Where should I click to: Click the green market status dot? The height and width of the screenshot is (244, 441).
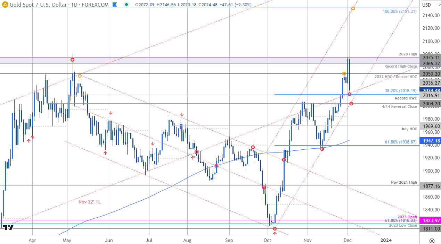[x=126, y=5]
